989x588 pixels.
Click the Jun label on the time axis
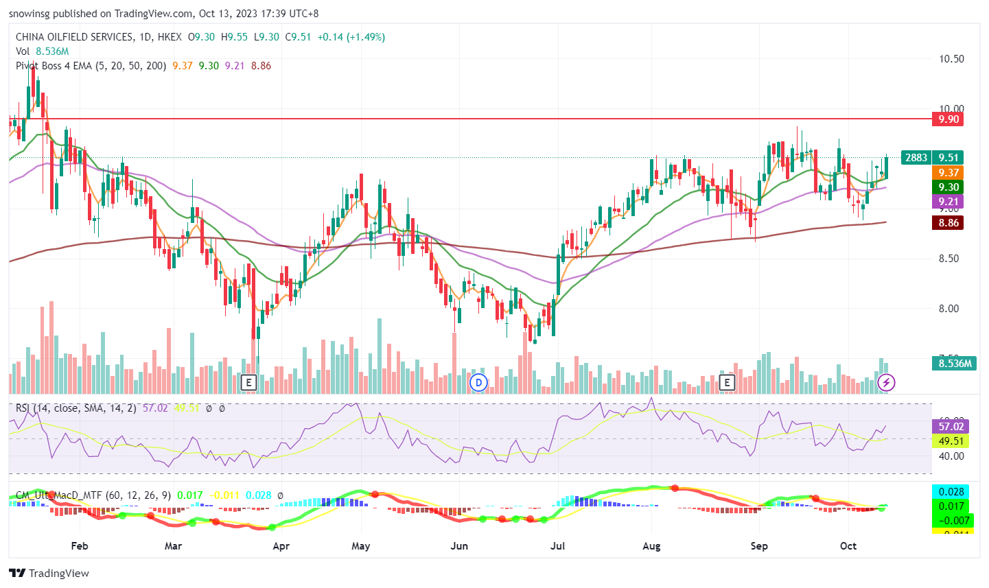(x=459, y=546)
